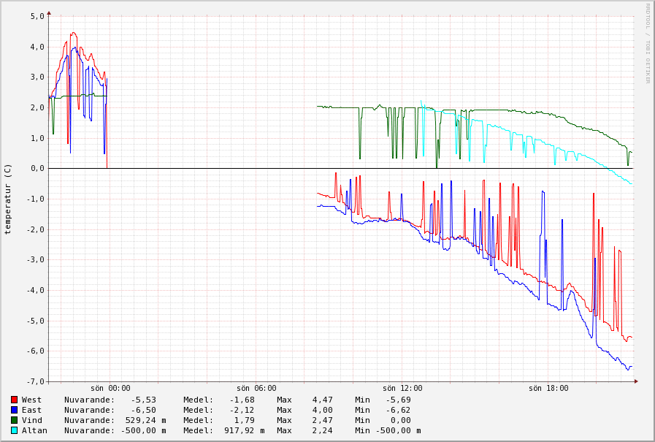Select the Vind legend label
This screenshot has height=442, width=655.
click(32, 420)
